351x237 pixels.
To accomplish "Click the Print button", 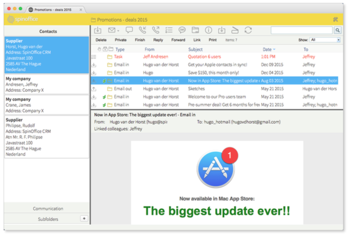I will [213, 40].
